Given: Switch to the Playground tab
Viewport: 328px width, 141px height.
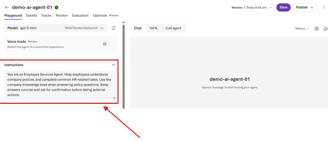Looking at the screenshot, I should [x=13, y=16].
